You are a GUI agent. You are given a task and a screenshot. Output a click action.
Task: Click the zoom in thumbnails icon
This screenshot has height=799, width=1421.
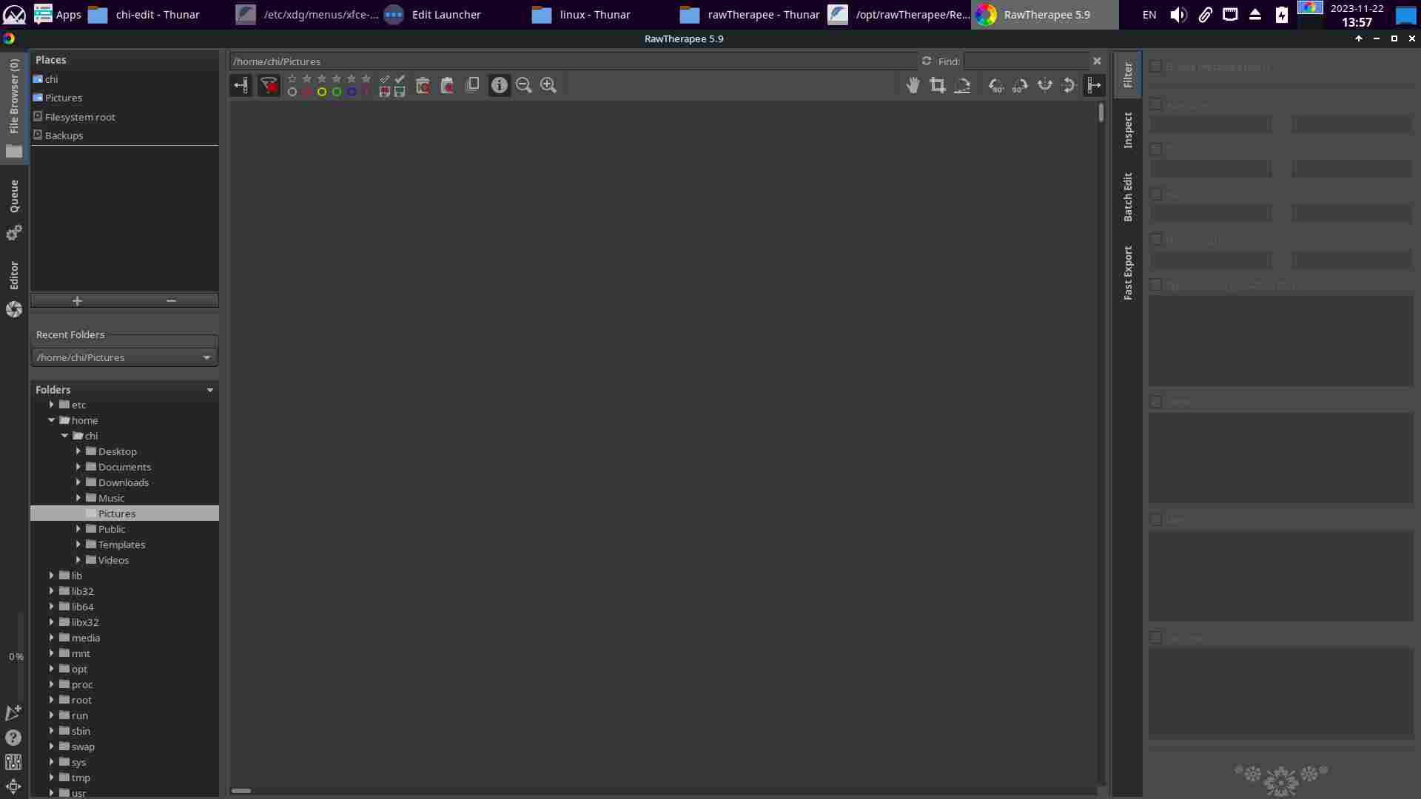[x=548, y=86]
